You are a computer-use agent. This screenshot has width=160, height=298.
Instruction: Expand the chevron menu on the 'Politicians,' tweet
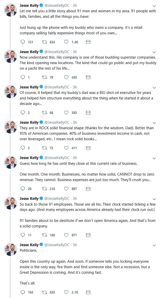click(x=154, y=245)
